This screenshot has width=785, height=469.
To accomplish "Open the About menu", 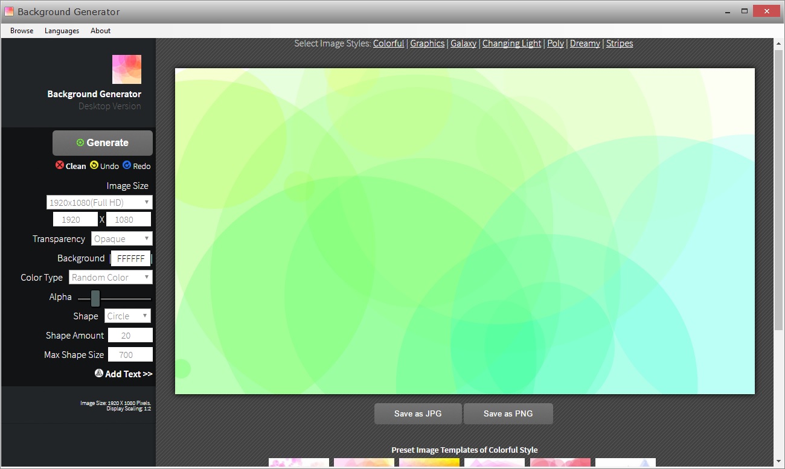I will click(100, 31).
